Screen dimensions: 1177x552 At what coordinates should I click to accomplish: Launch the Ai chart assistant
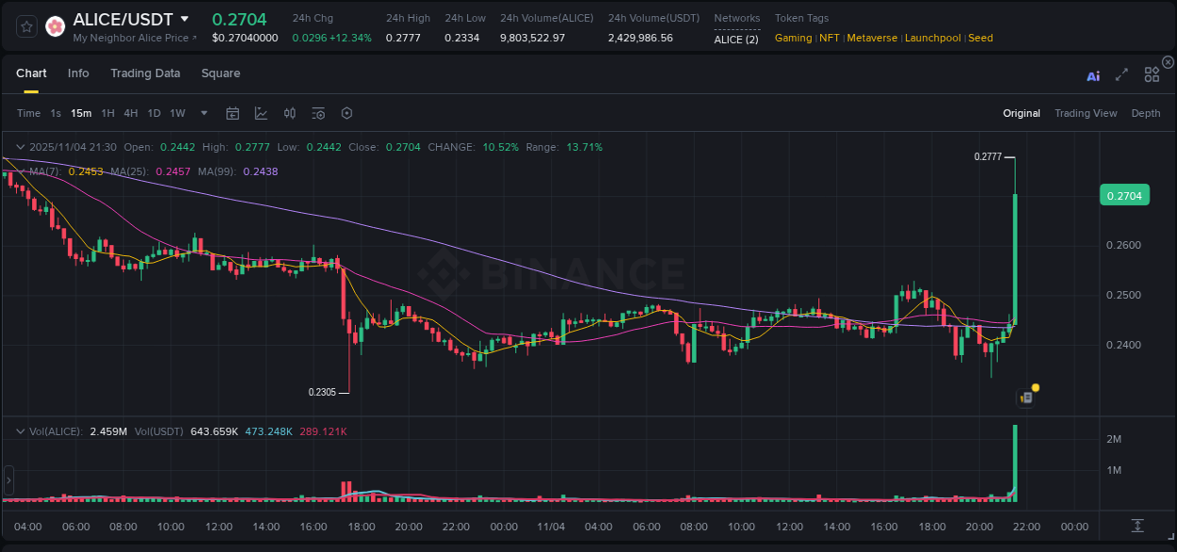pyautogui.click(x=1093, y=76)
